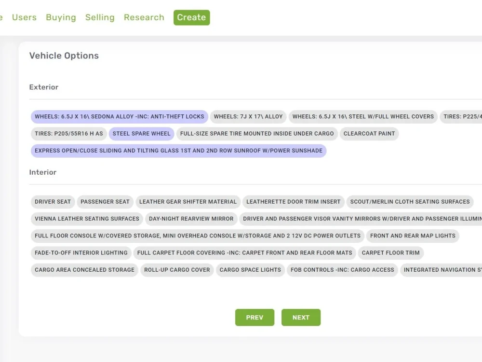Select the ROLL-UP CARGO COVER option
This screenshot has width=482, height=362.
click(177, 270)
